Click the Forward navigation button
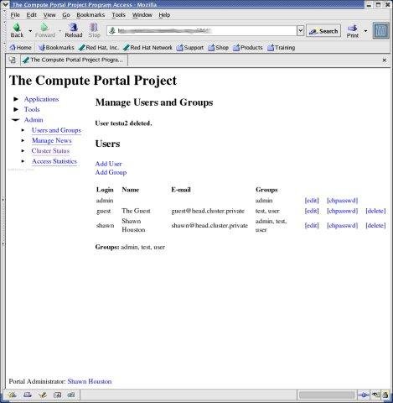Screen dimensions: 393x403 [45, 30]
